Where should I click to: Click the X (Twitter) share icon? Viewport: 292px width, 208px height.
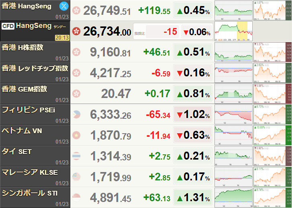64,6
